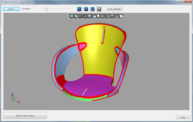Click the Mesh2Surface window title icon

tap(2, 2)
